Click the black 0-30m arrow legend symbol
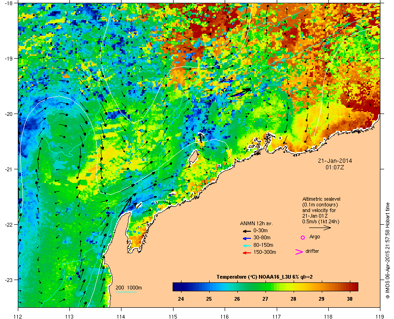 (247, 231)
